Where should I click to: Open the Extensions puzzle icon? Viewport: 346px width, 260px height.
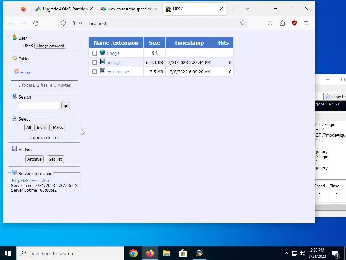click(x=282, y=23)
